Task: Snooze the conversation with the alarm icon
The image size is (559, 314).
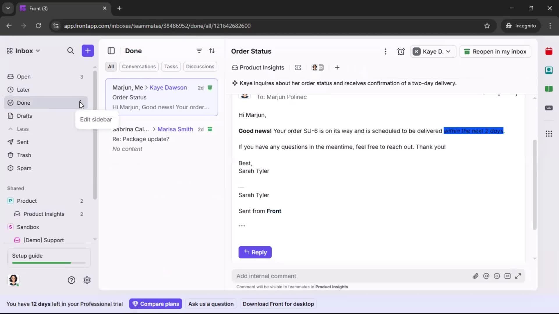Action: tap(401, 51)
